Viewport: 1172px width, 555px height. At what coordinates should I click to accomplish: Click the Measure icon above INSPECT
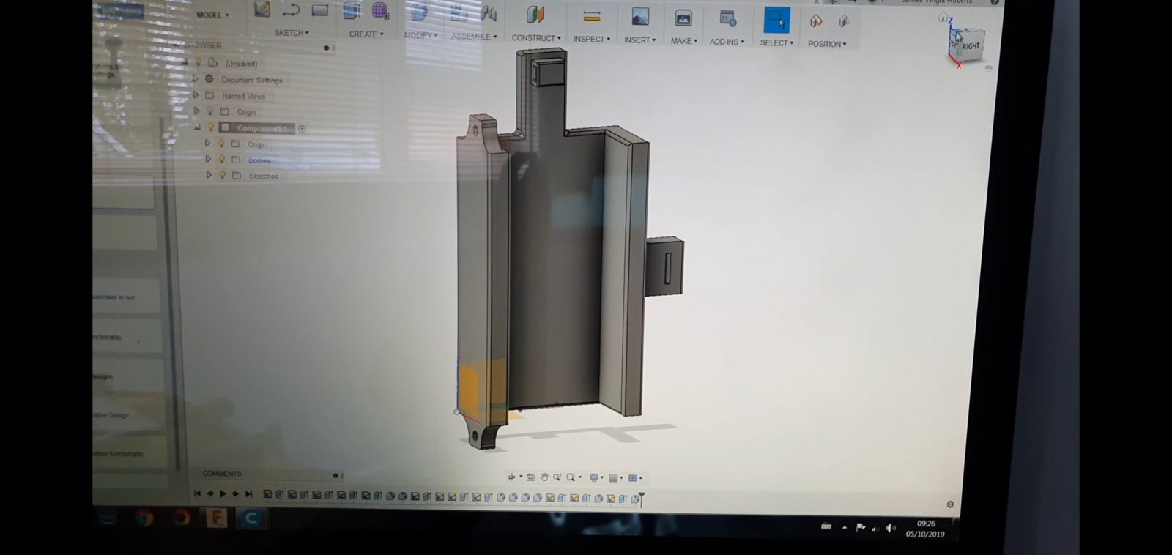592,16
